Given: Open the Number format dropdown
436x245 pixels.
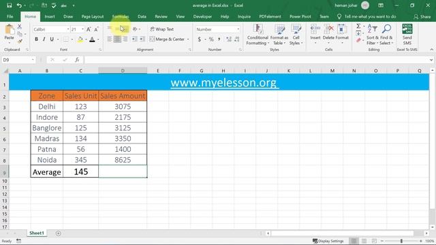Looking at the screenshot, I should click(x=238, y=29).
